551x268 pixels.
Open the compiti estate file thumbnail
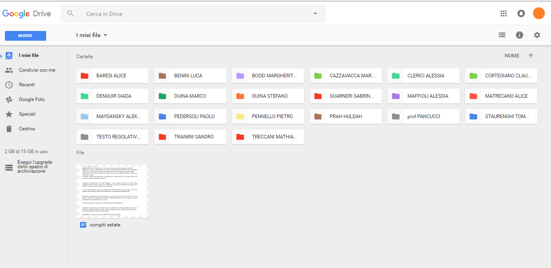tap(113, 191)
